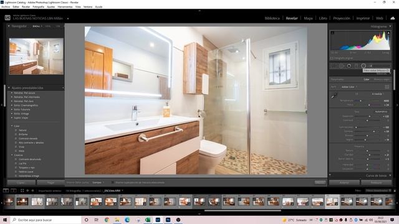
Task: Switch to the Libro module
Action: point(323,18)
